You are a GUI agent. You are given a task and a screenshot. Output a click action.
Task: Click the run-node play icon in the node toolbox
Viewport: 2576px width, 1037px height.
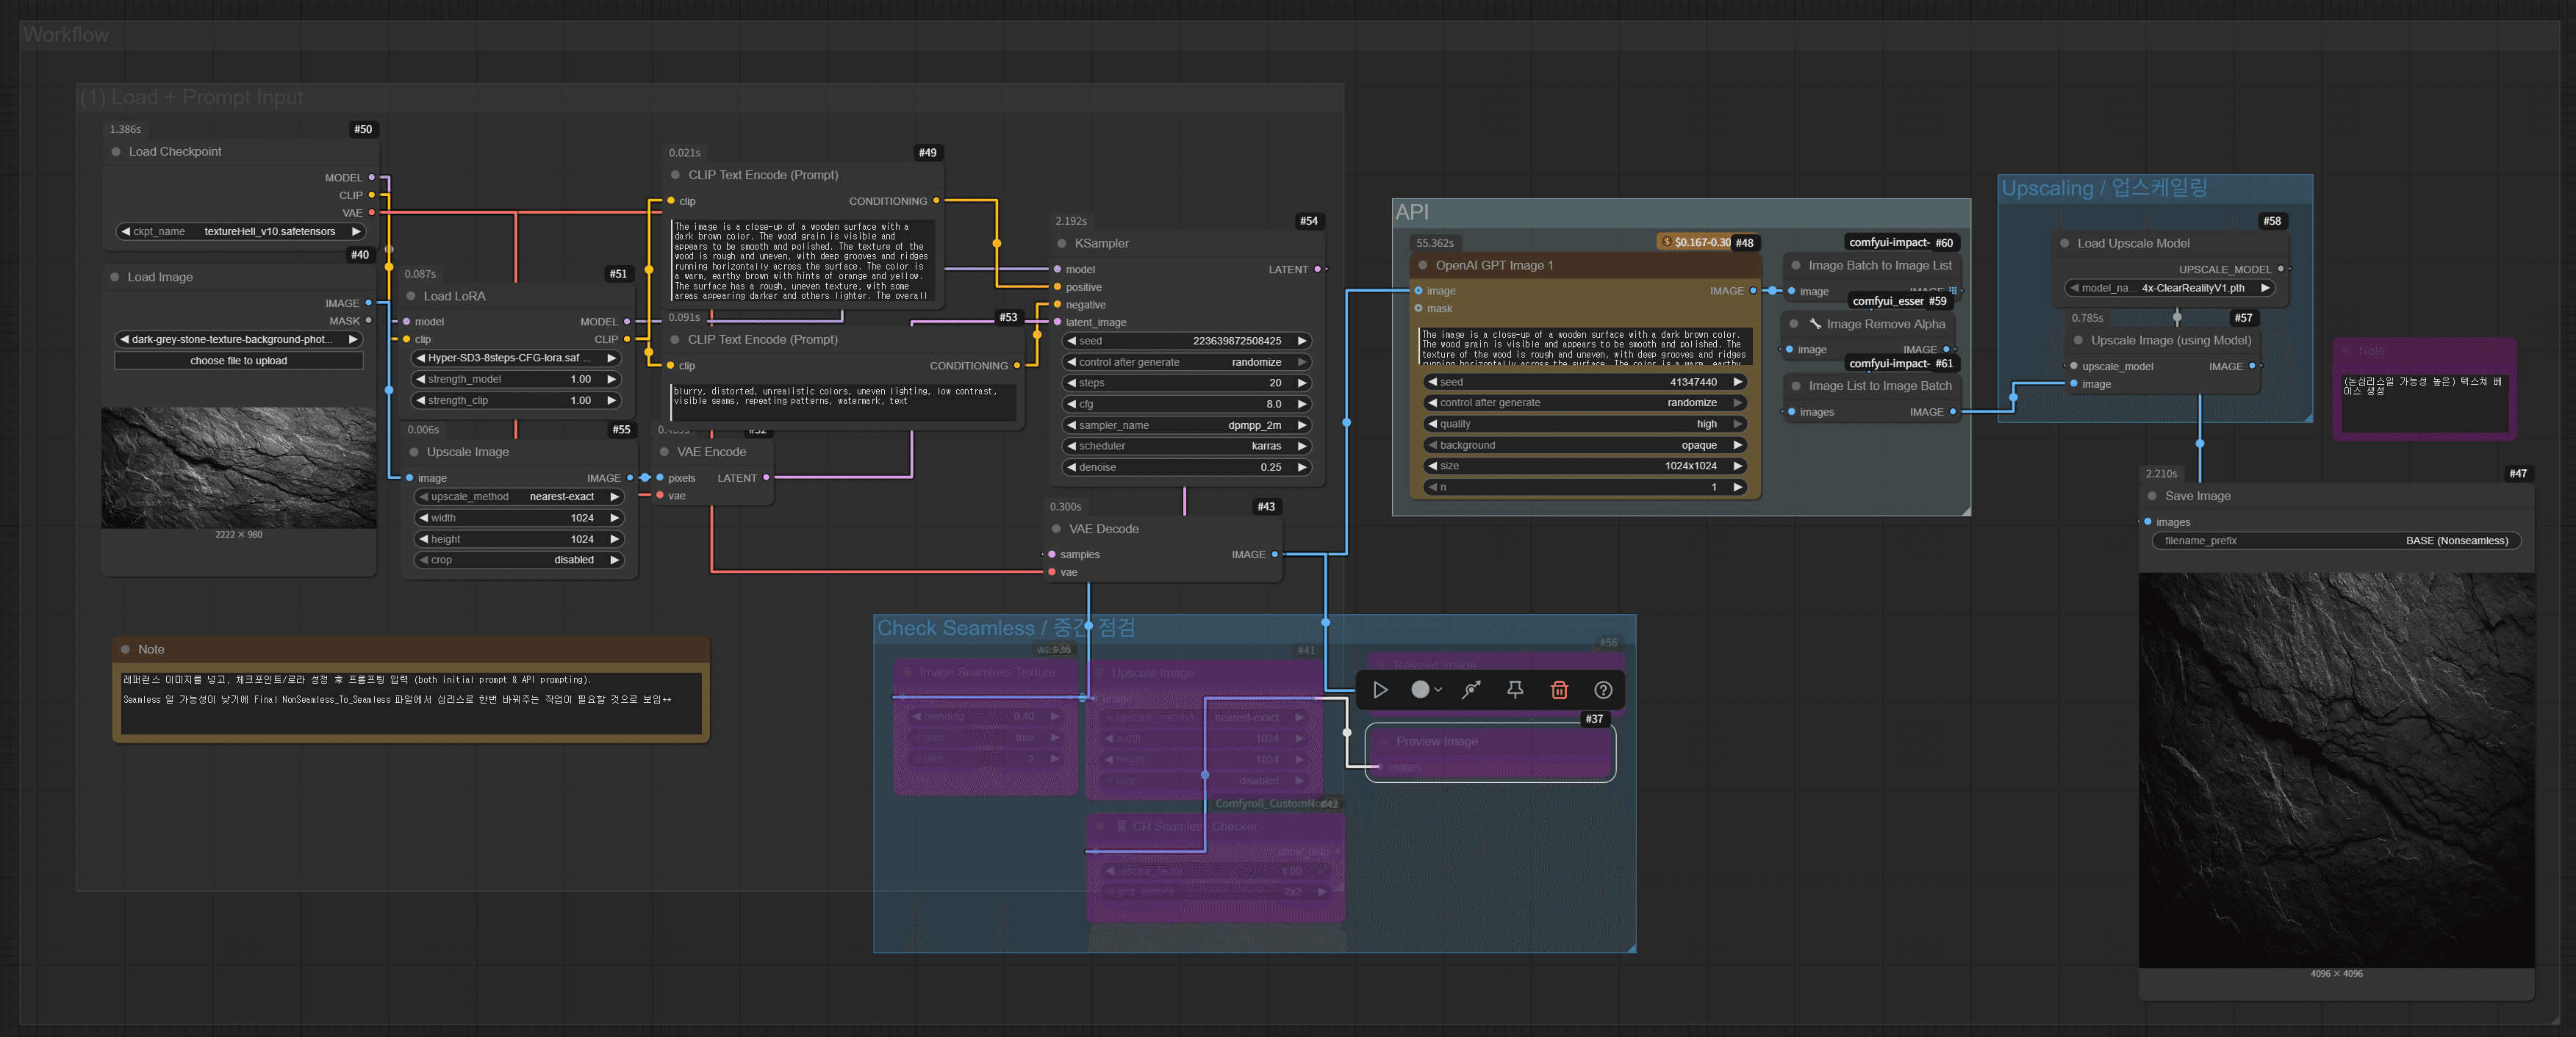coord(1380,690)
